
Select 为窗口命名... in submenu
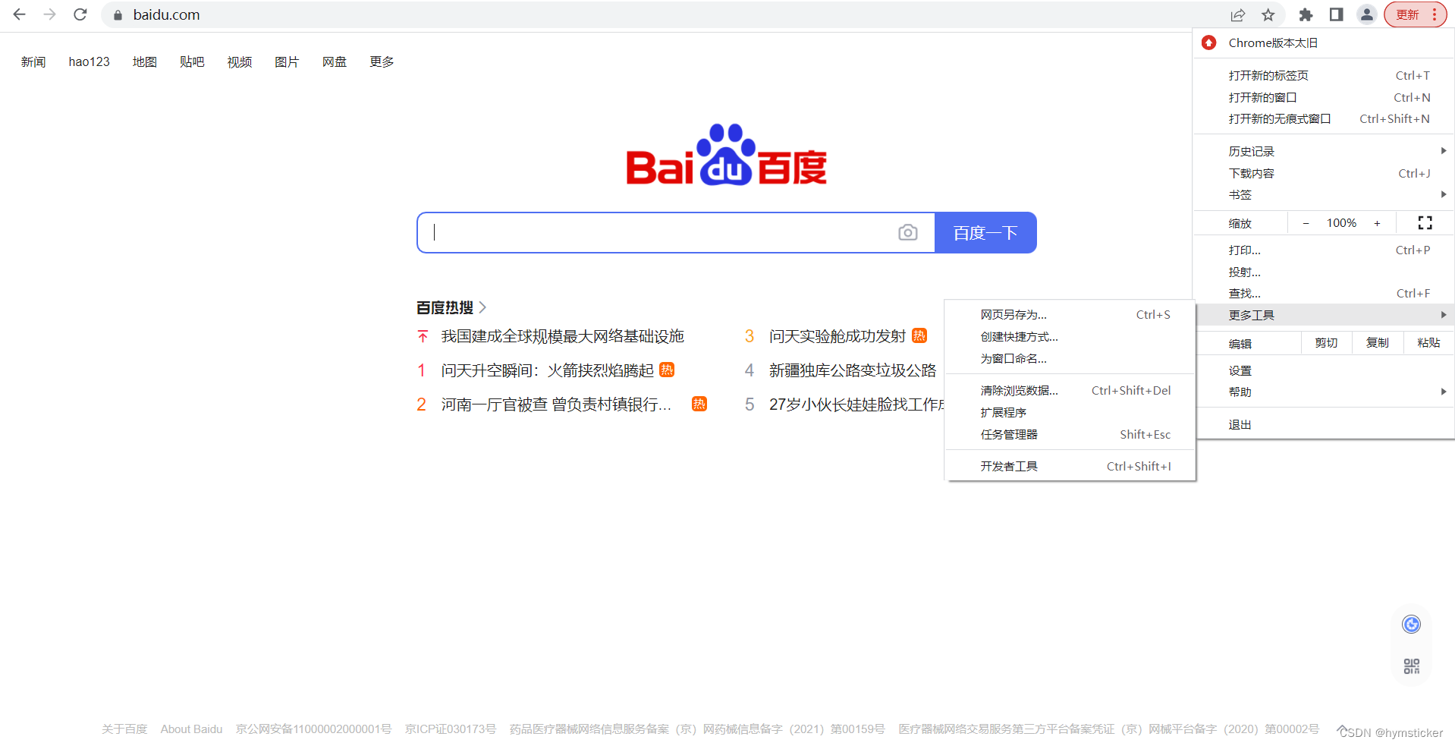[x=1070, y=358]
